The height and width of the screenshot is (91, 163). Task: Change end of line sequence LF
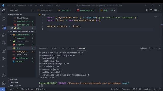tap(140, 89)
